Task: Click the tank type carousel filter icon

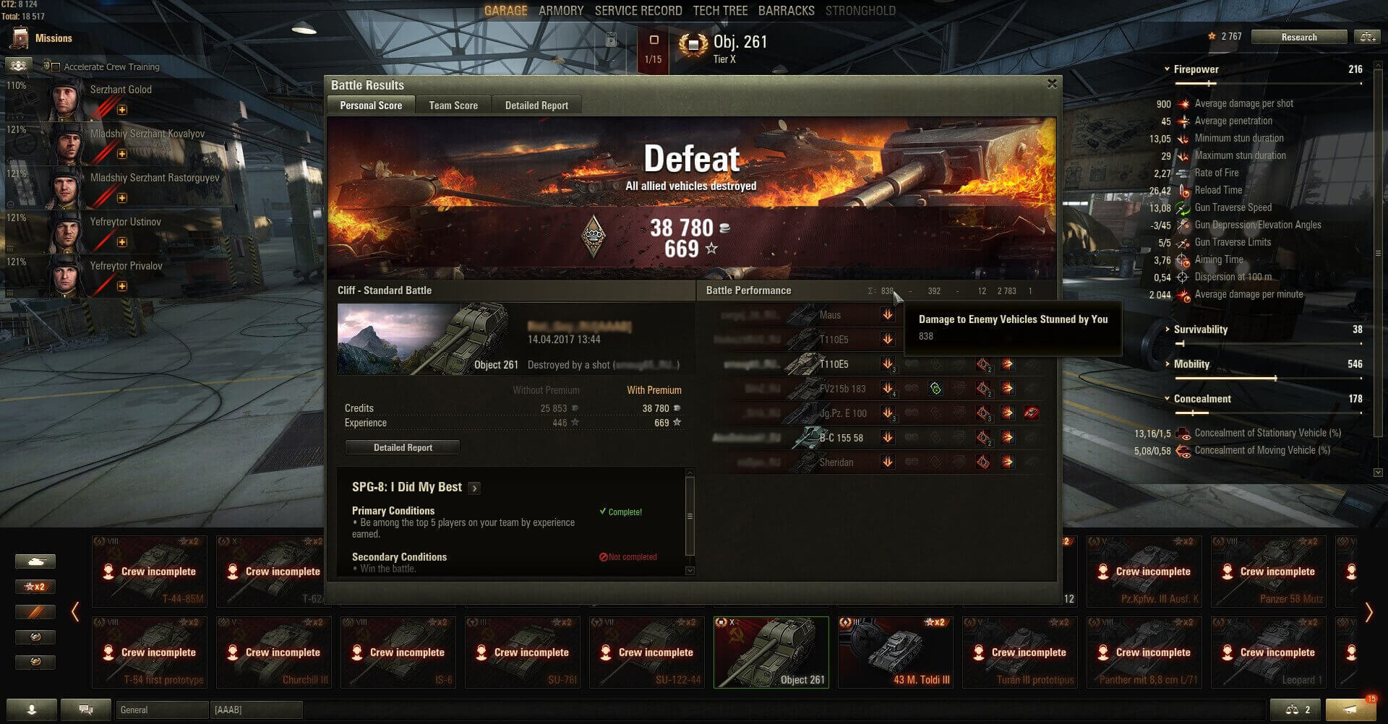Action: coord(35,561)
